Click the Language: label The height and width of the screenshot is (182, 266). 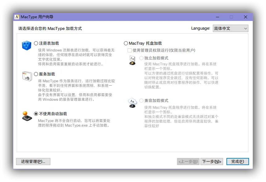201,28
